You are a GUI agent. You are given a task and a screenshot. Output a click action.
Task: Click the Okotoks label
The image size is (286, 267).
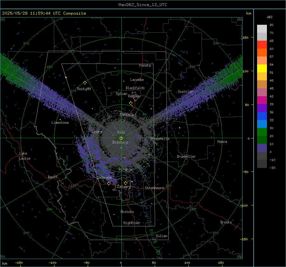(127, 212)
